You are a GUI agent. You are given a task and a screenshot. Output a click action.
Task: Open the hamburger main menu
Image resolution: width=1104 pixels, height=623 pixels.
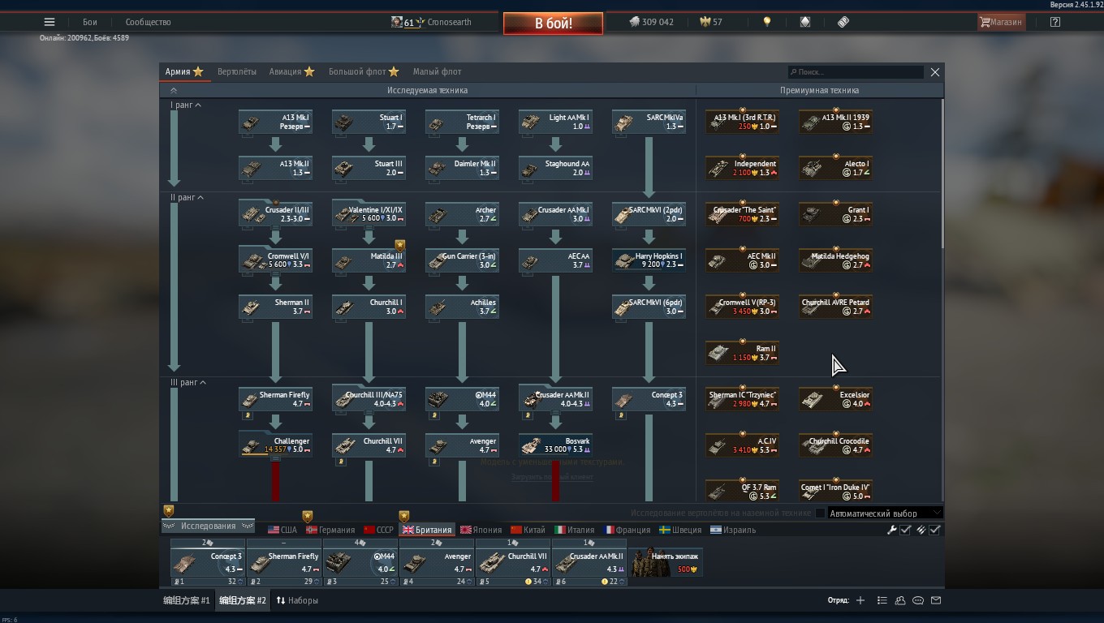click(50, 22)
